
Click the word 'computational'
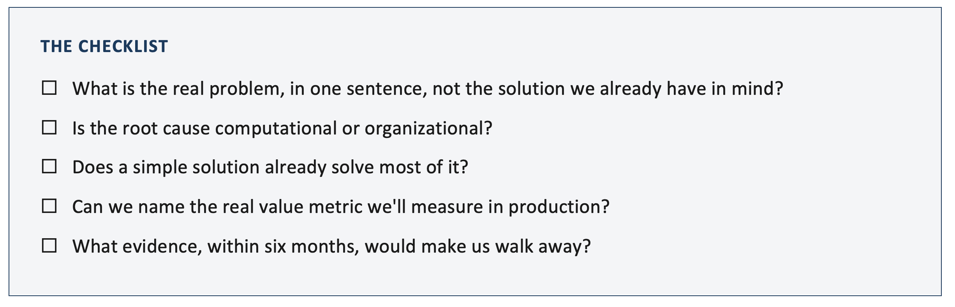click(x=276, y=129)
